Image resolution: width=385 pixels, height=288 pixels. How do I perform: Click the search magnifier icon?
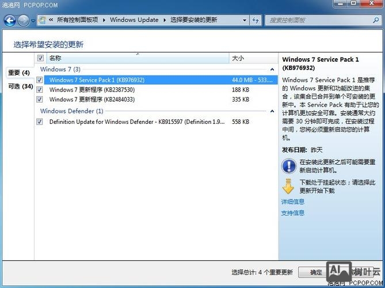click(376, 20)
